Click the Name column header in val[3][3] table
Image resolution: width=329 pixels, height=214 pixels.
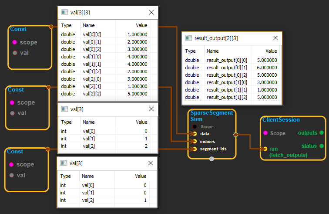(x=89, y=26)
